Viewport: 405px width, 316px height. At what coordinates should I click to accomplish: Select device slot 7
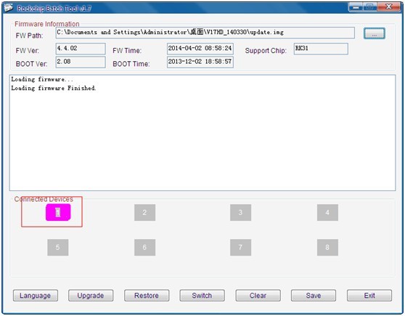coord(240,247)
